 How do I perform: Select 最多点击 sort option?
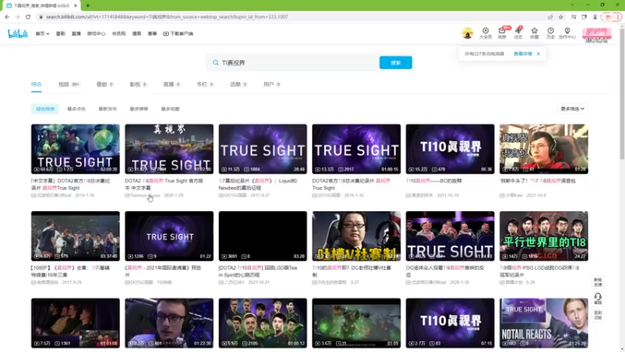pyautogui.click(x=76, y=109)
